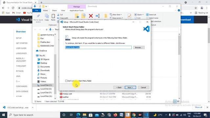Click the red Delete X icon
The image size is (210, 118).
click(91, 16)
